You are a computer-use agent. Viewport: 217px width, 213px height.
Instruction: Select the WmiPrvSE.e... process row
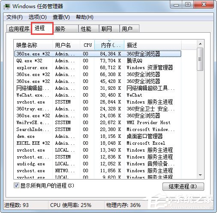[98, 122]
